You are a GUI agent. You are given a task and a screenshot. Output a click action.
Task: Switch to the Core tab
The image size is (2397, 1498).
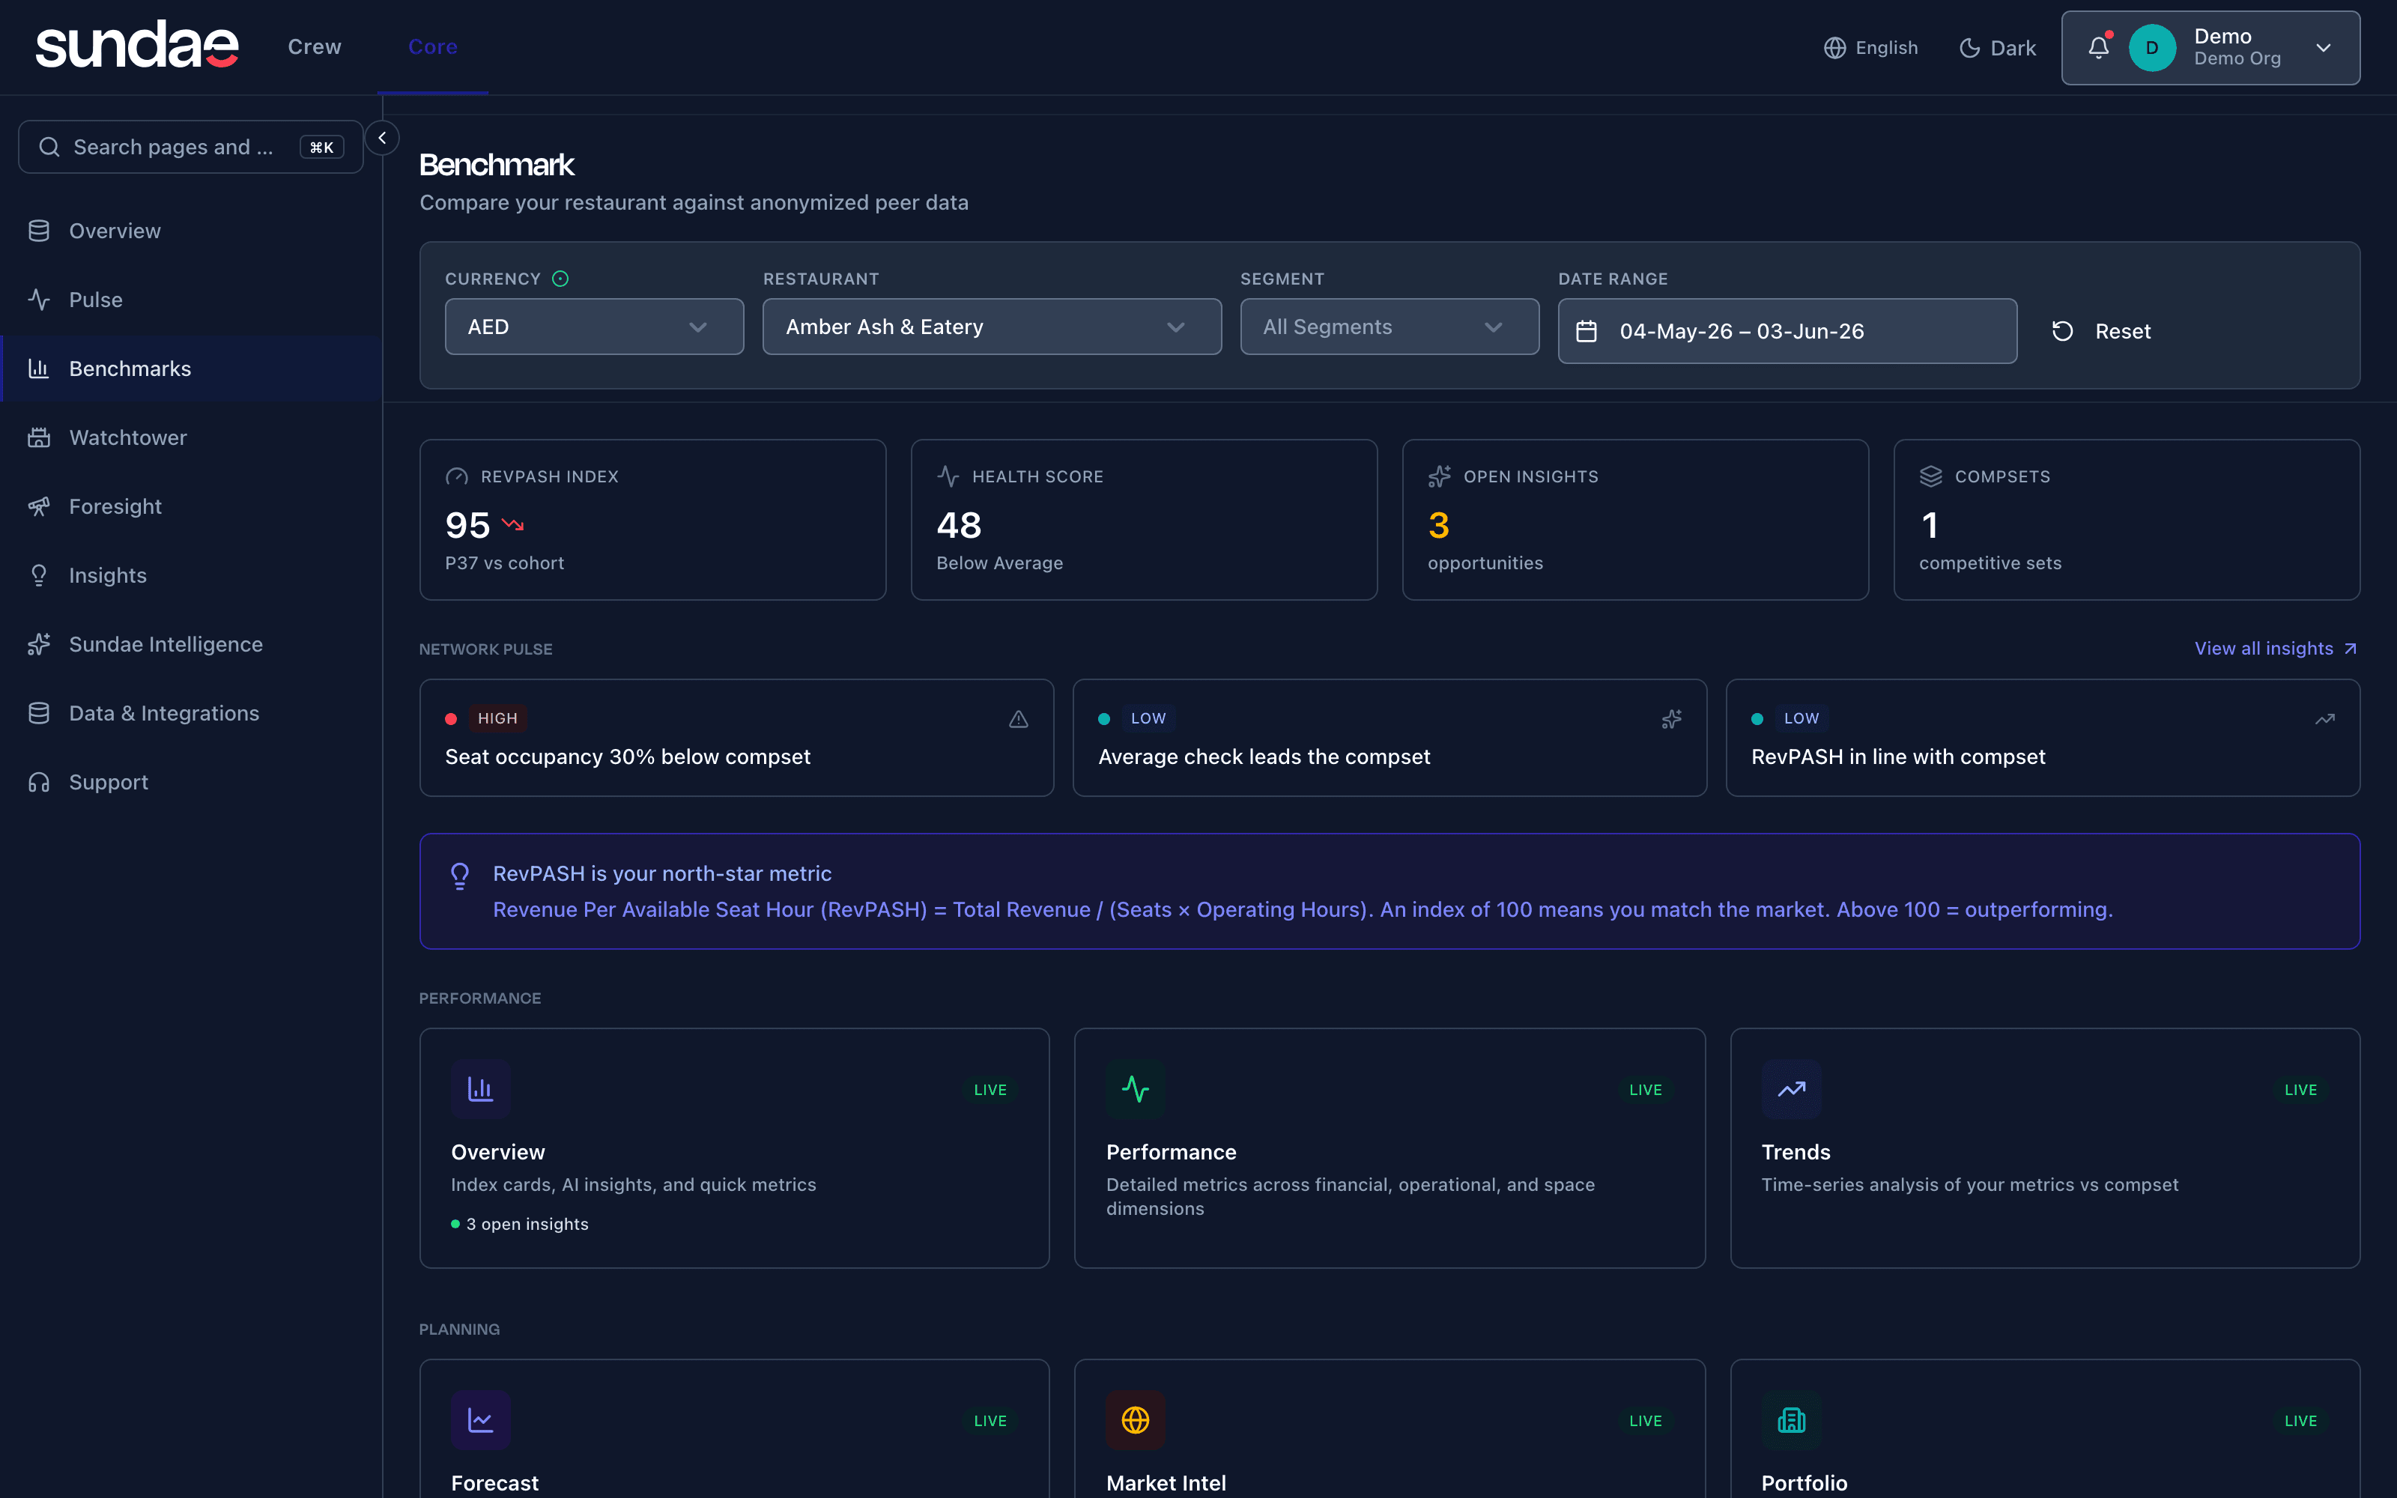pyautogui.click(x=433, y=46)
